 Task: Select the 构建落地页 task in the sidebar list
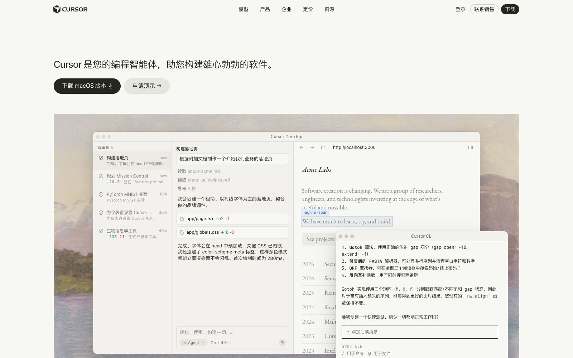click(133, 160)
